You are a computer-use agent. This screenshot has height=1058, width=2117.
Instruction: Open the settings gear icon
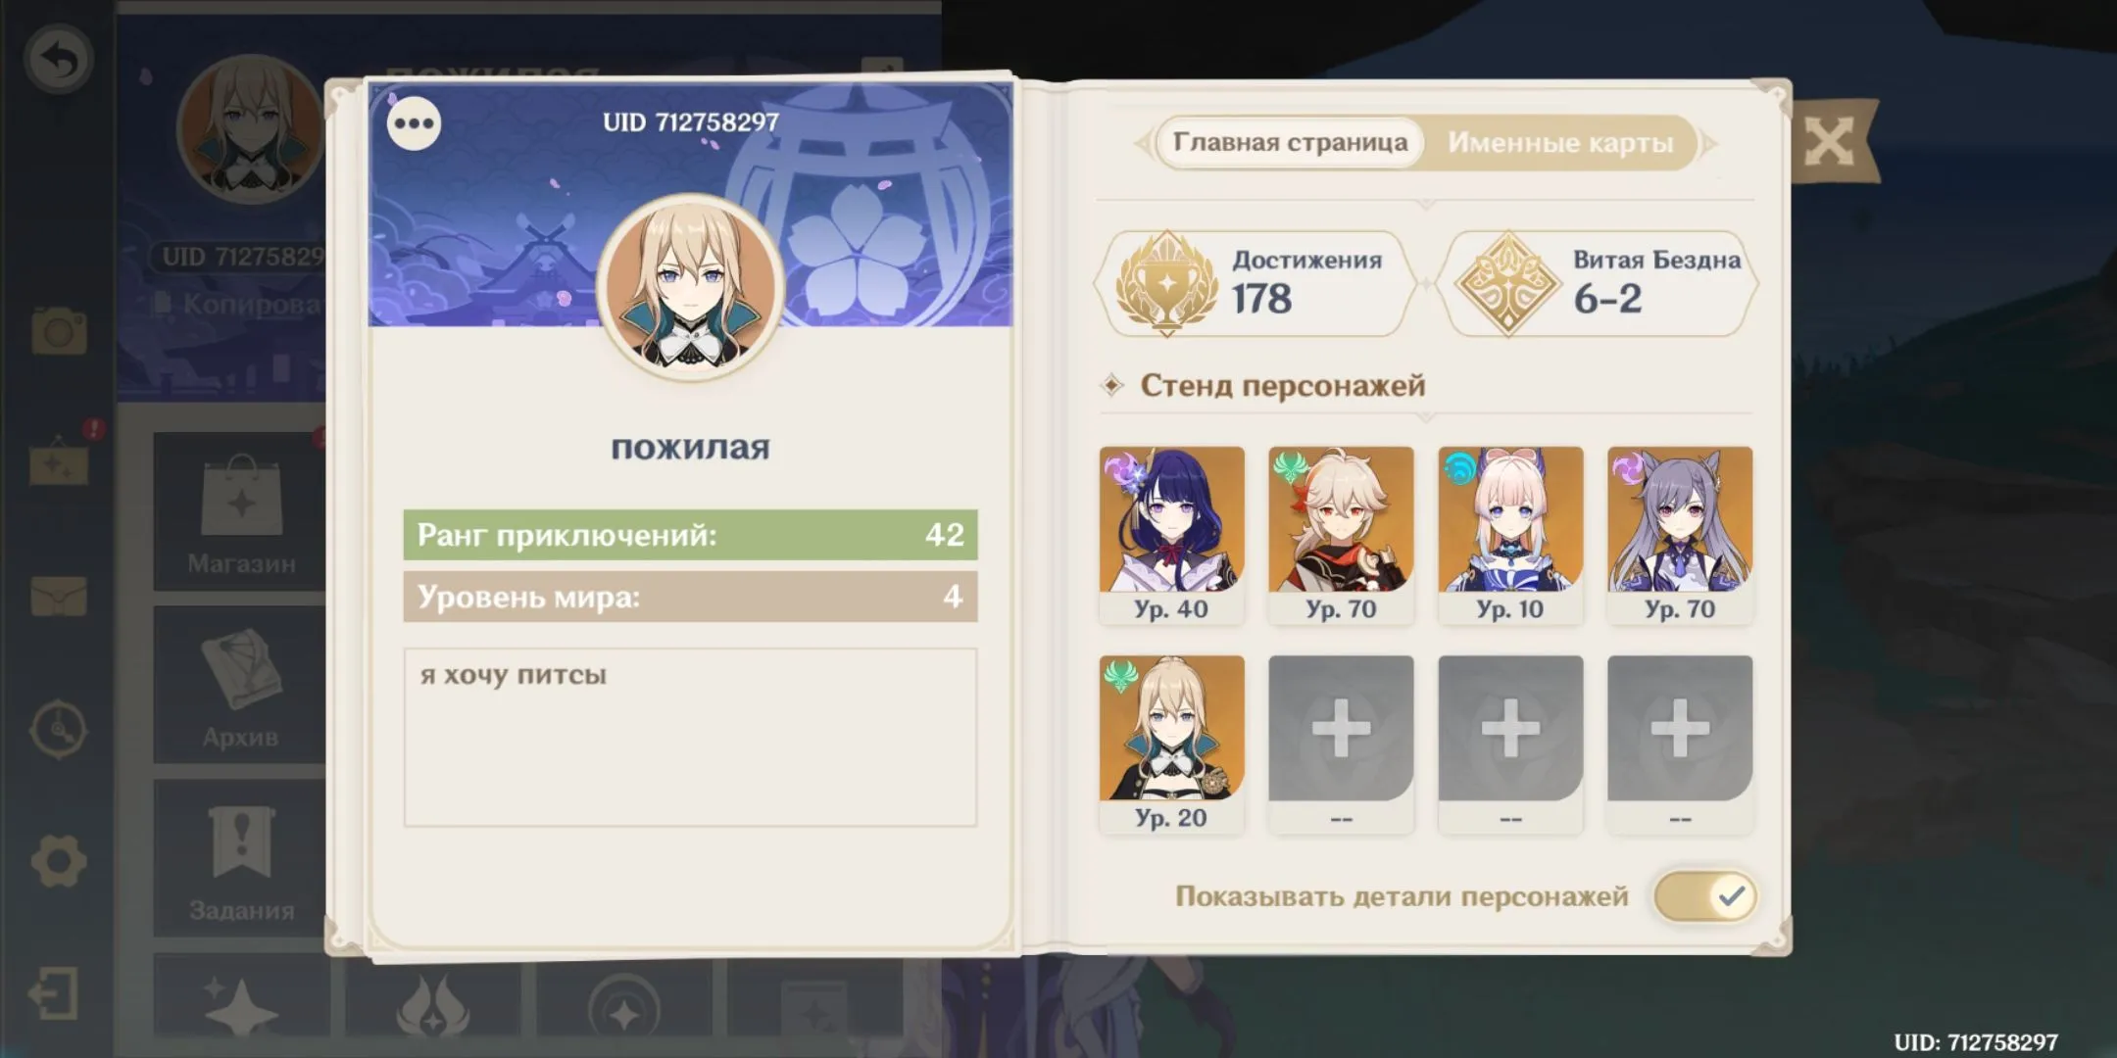(x=59, y=861)
